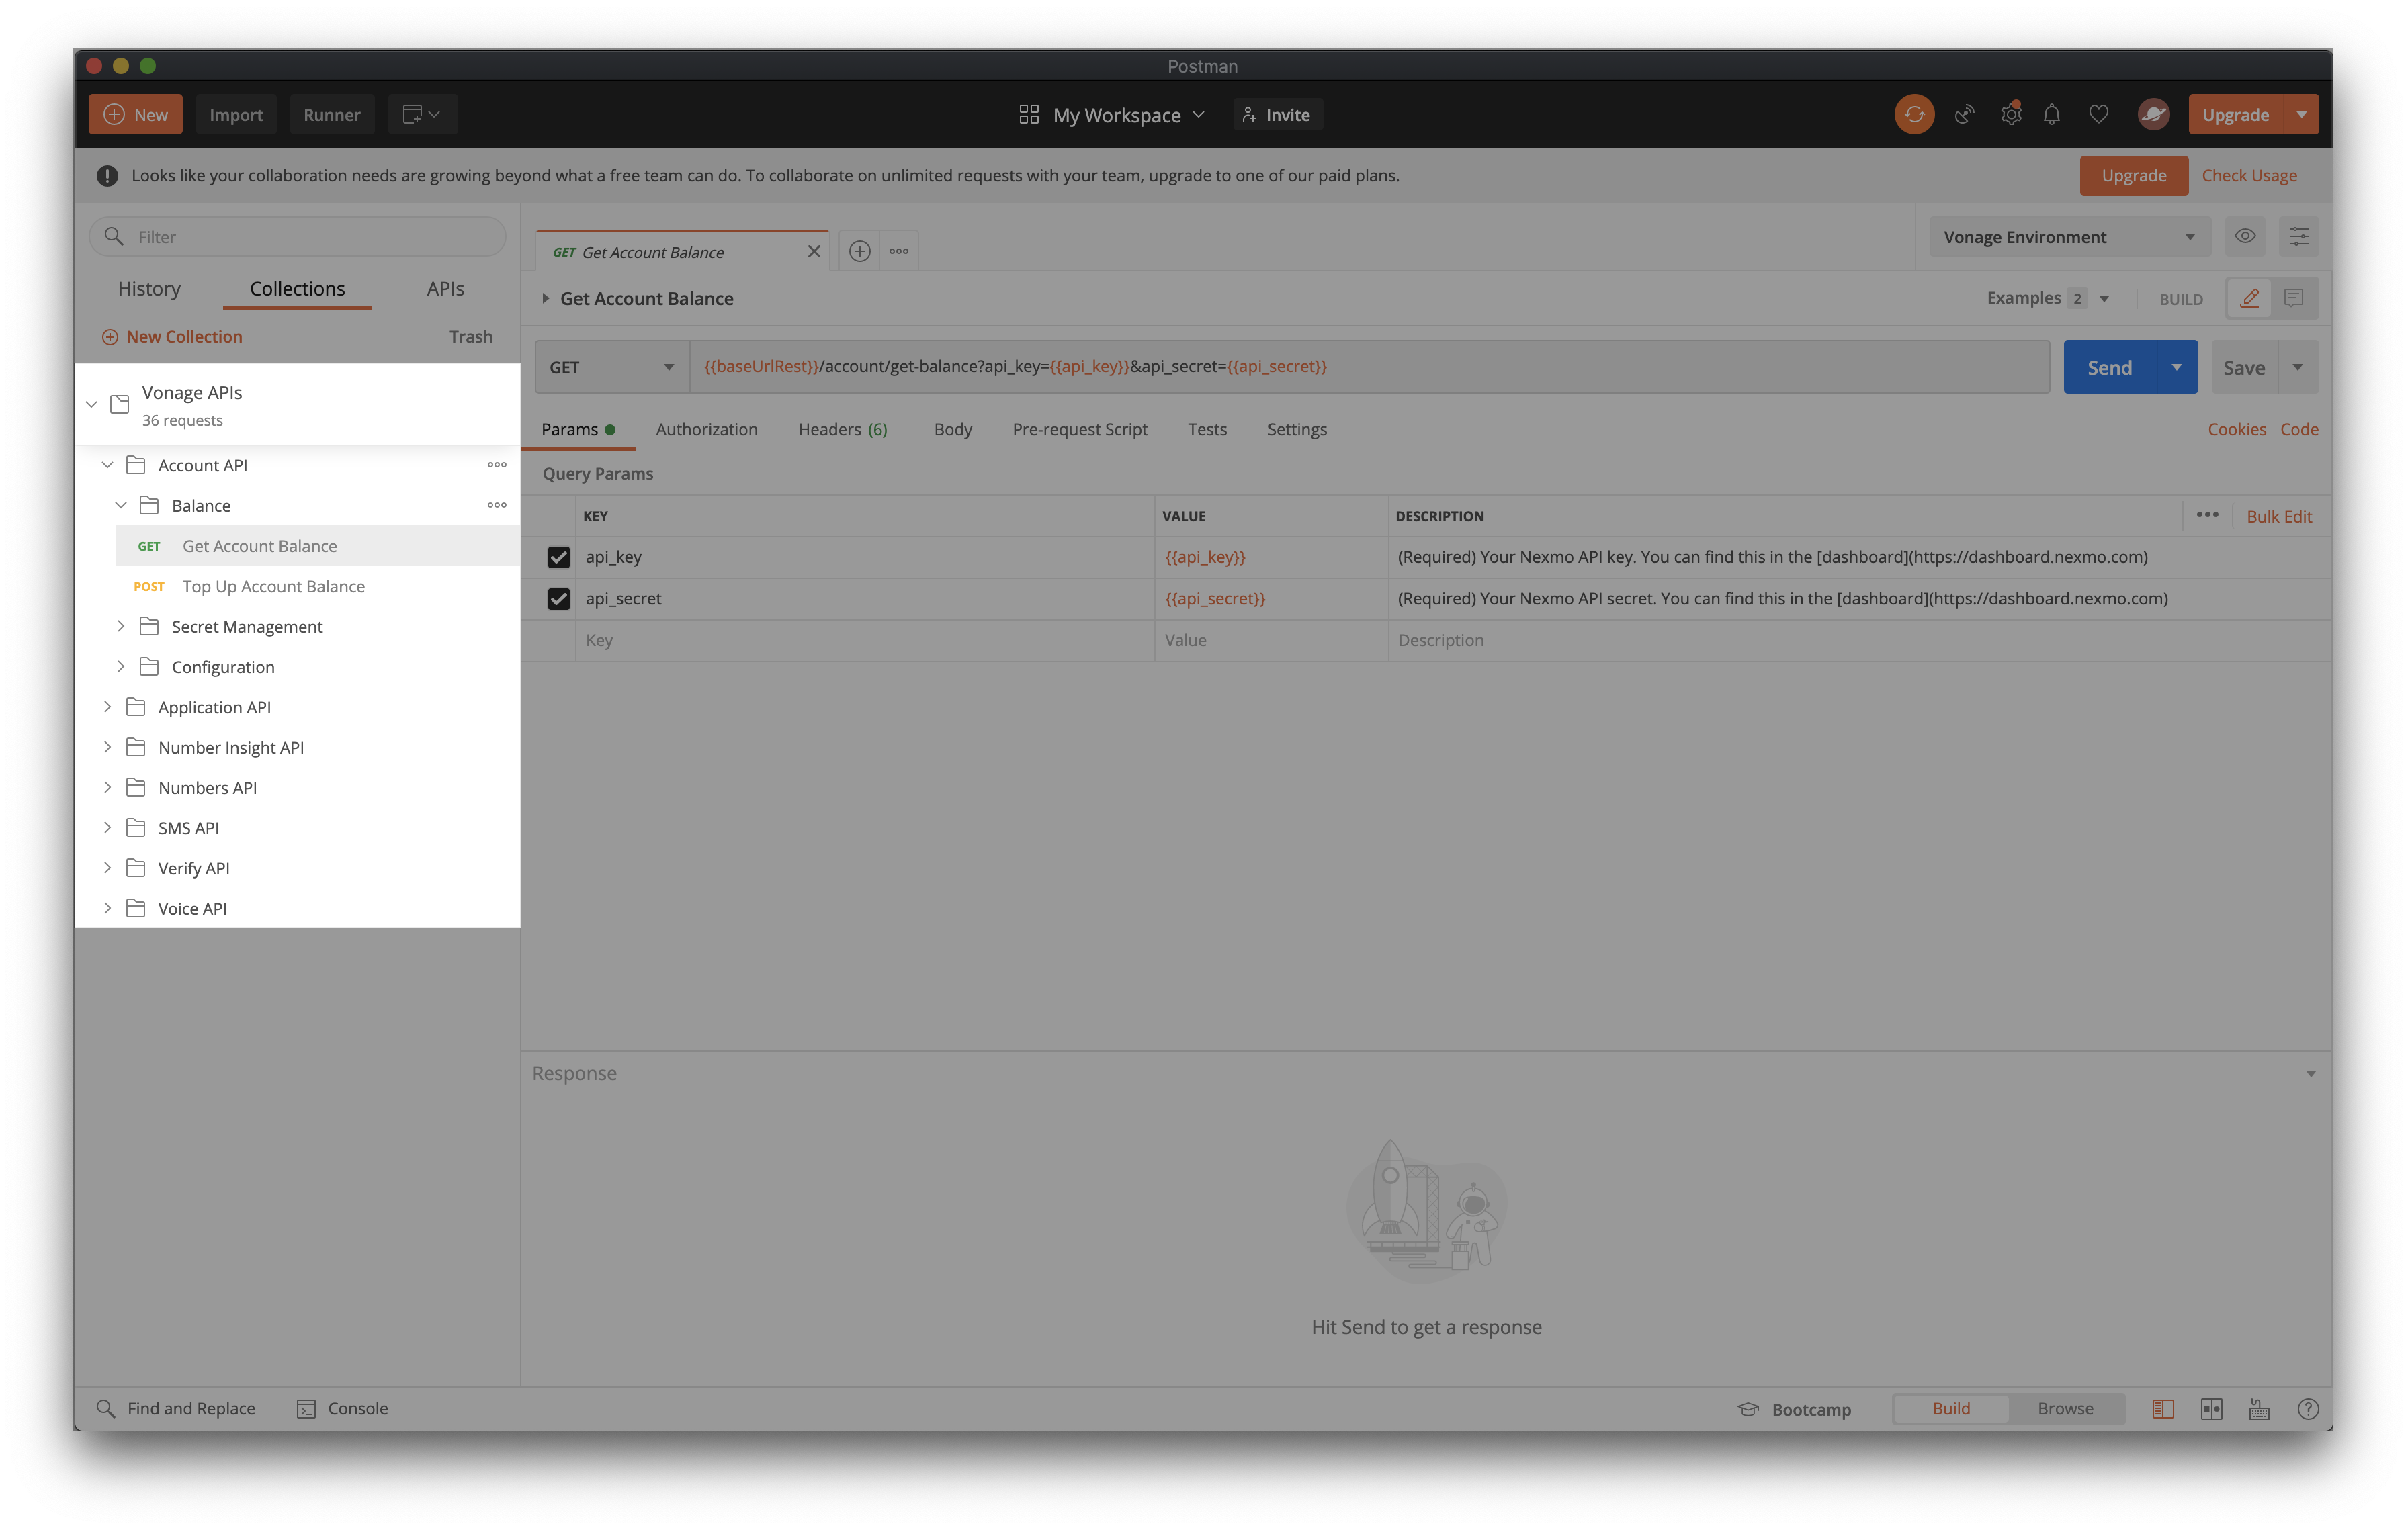Switch to Build mode toggle
Image resolution: width=2408 pixels, height=1530 pixels.
click(1951, 1408)
